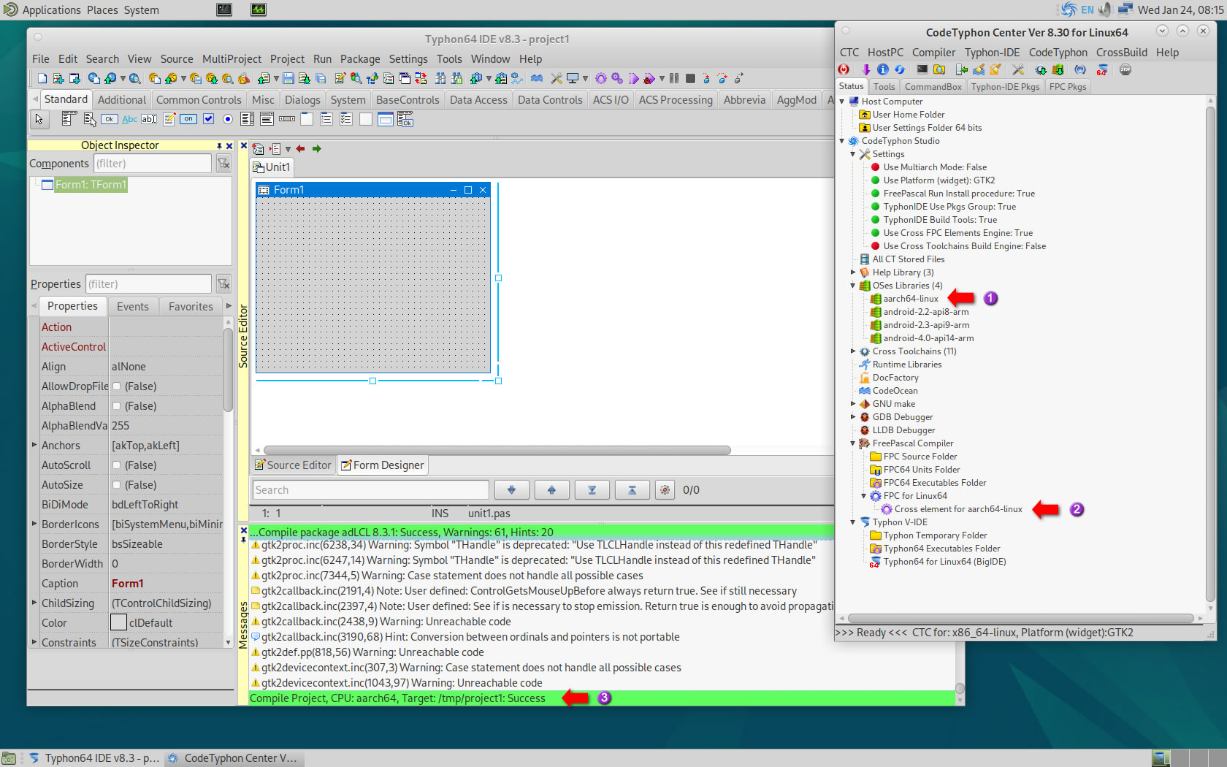Image resolution: width=1227 pixels, height=767 pixels.
Task: Toggle the AutoScroll checkbox
Action: pyautogui.click(x=116, y=465)
